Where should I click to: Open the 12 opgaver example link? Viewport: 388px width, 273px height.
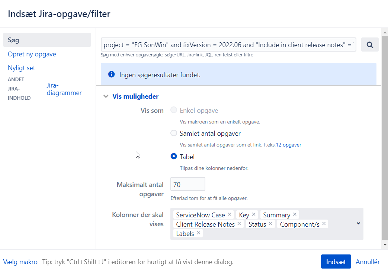[x=289, y=145]
